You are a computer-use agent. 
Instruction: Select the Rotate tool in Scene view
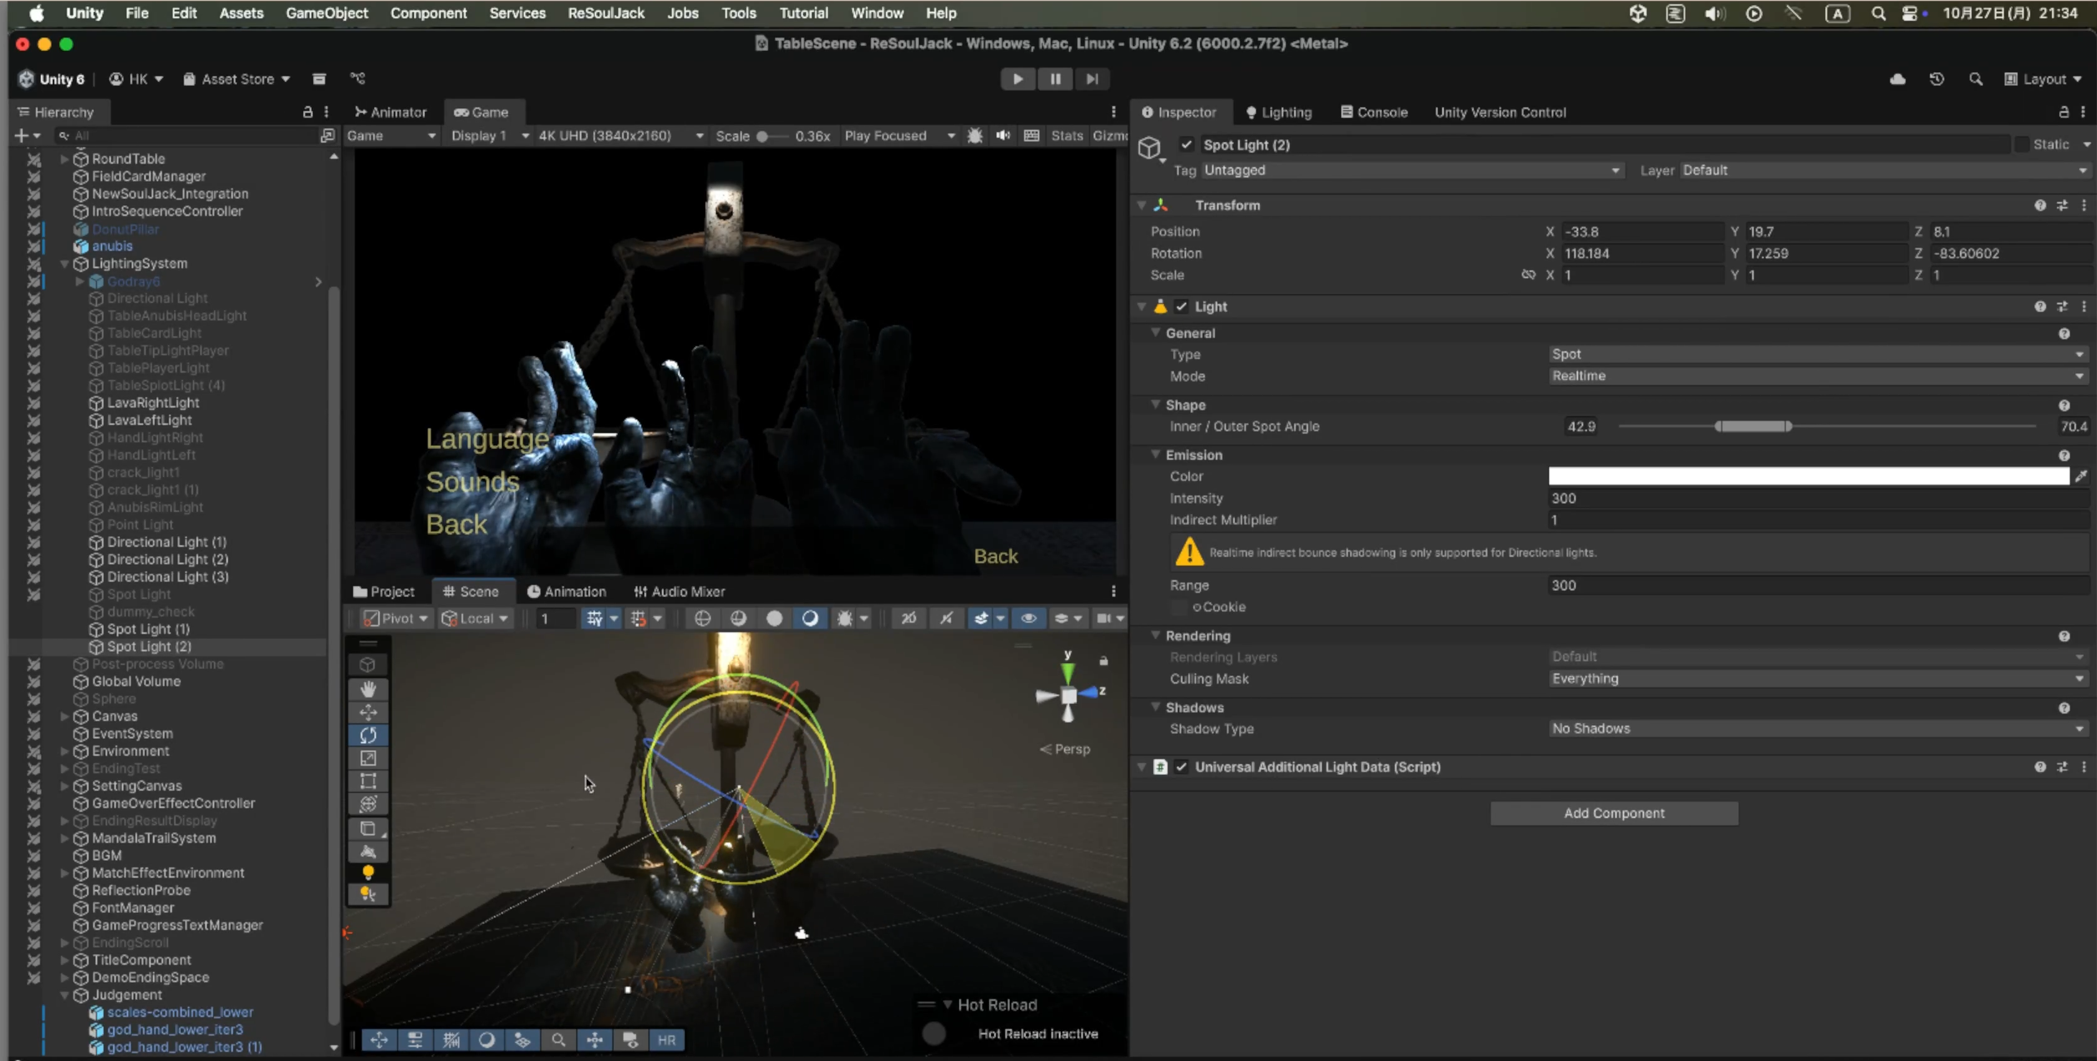coord(368,734)
